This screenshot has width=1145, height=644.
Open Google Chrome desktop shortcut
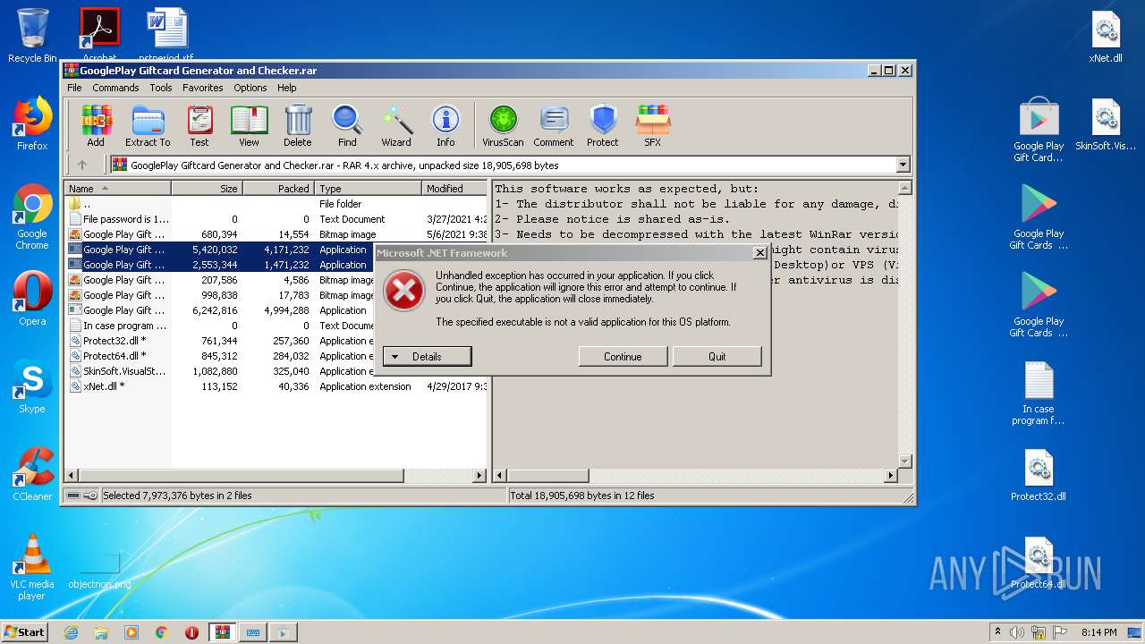click(32, 217)
